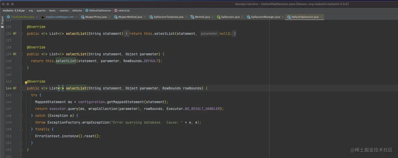Click the fold end marker on line 141

click(x=21, y=68)
